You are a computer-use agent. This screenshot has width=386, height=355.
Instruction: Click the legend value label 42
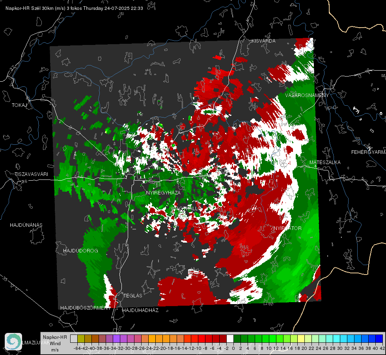coord(382,348)
